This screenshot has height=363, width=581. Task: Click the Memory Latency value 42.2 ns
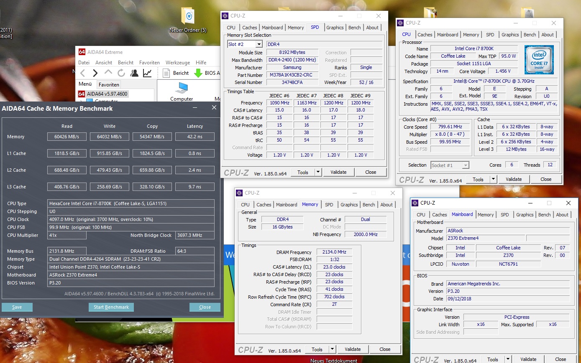(195, 137)
